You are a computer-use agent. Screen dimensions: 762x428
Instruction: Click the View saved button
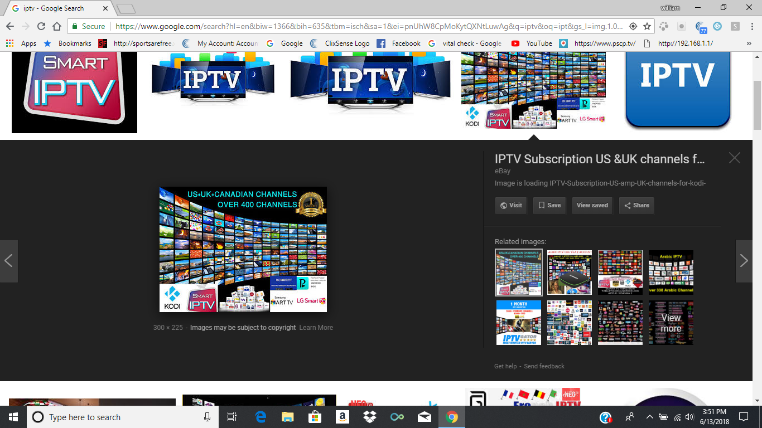click(592, 205)
